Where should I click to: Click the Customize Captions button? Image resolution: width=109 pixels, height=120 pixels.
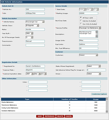point(99,94)
